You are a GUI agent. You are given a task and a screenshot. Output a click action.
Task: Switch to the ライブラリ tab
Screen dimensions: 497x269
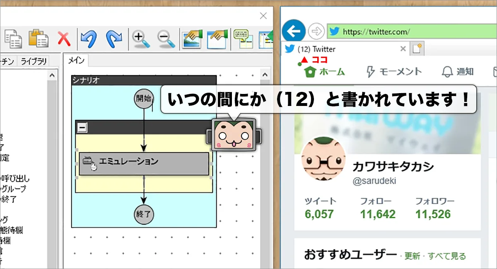click(x=34, y=61)
